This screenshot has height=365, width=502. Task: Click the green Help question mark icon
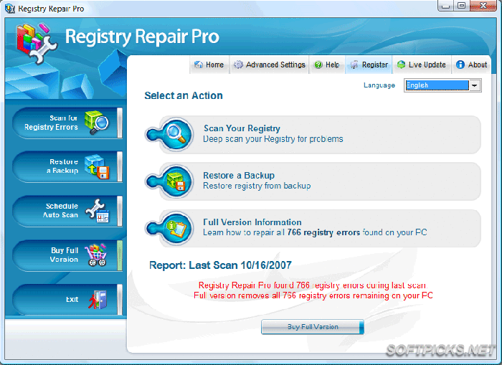click(x=318, y=65)
